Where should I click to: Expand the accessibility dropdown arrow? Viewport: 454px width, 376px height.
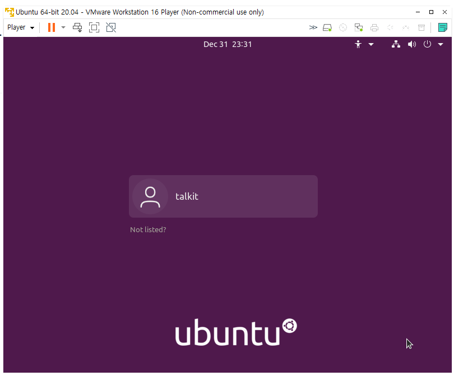371,45
